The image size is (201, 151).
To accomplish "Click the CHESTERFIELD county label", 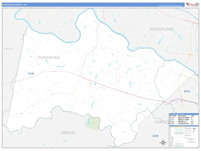I will tap(162, 122).
